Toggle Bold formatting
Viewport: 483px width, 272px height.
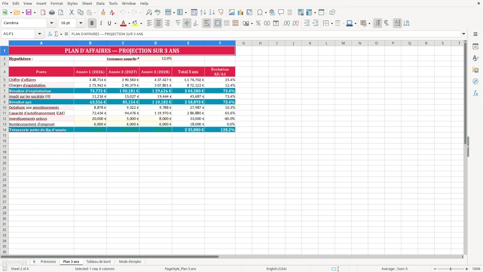(92, 23)
